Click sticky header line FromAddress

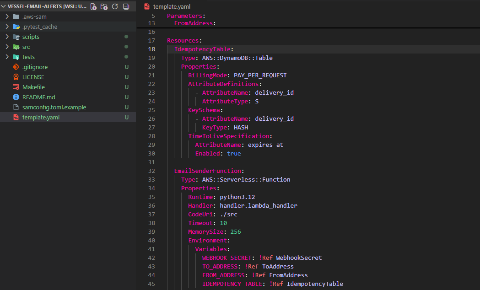194,23
